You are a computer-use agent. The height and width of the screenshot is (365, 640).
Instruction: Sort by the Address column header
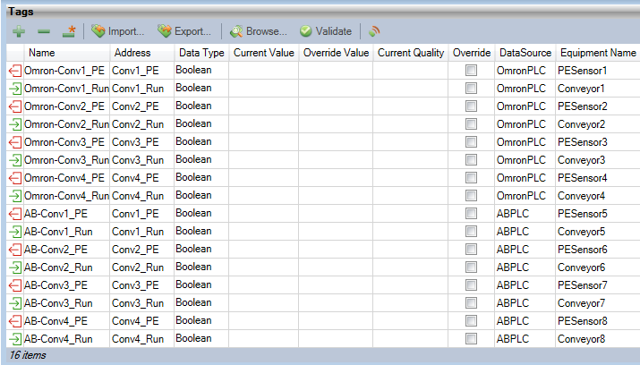coord(142,53)
